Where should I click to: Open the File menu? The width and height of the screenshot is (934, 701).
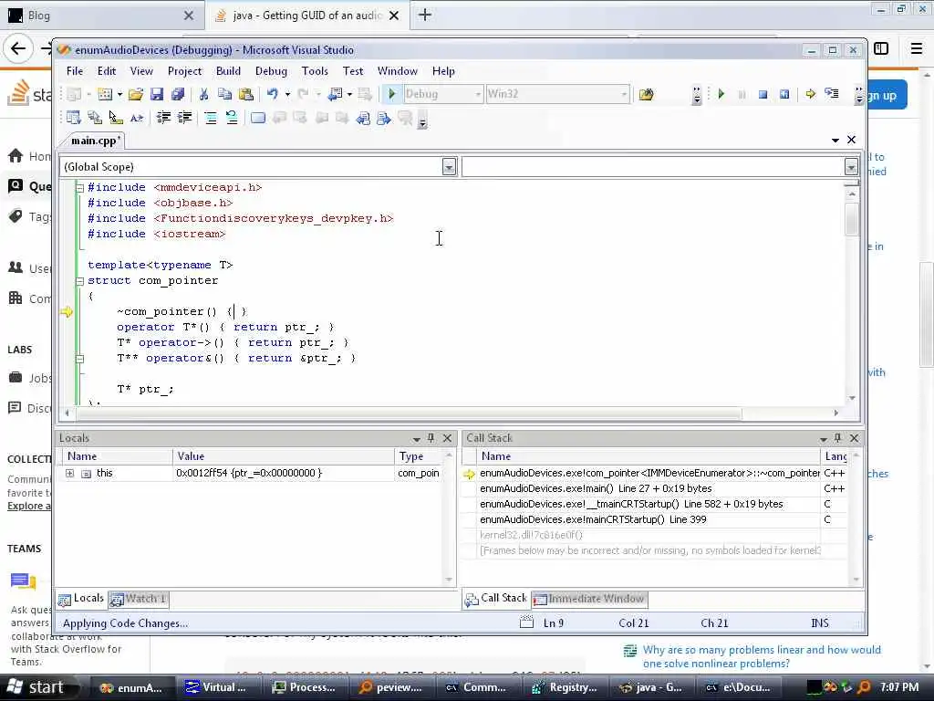tap(75, 71)
